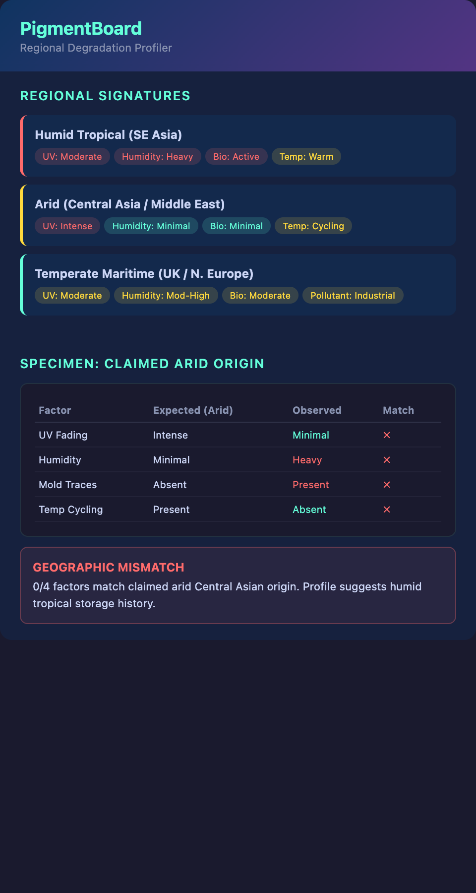Screen dimensions: 476x893
Task: Select the observed Heavy humidity value
Action: tap(307, 460)
